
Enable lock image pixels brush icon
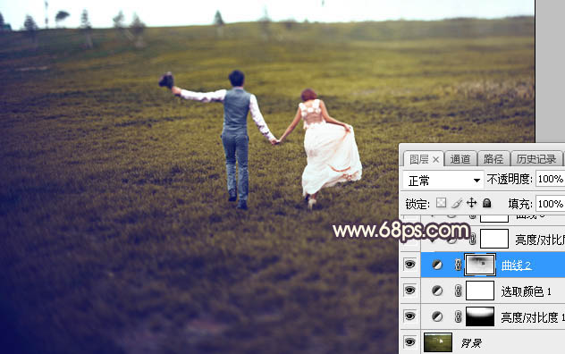click(x=457, y=203)
